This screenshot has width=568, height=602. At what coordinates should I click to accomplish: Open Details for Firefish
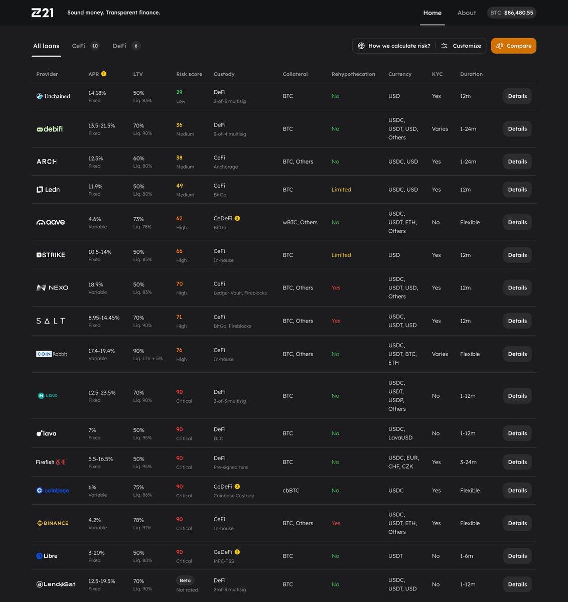(517, 462)
